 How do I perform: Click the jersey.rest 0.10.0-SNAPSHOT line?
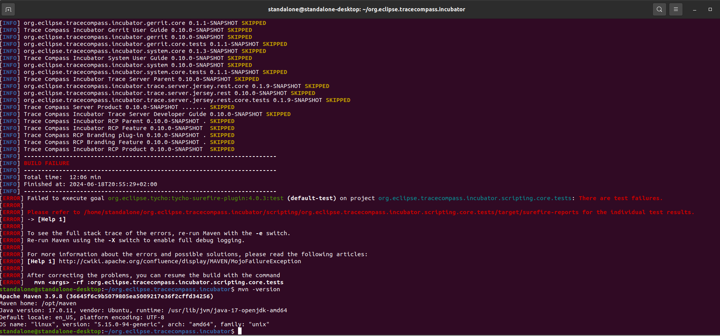[158, 93]
